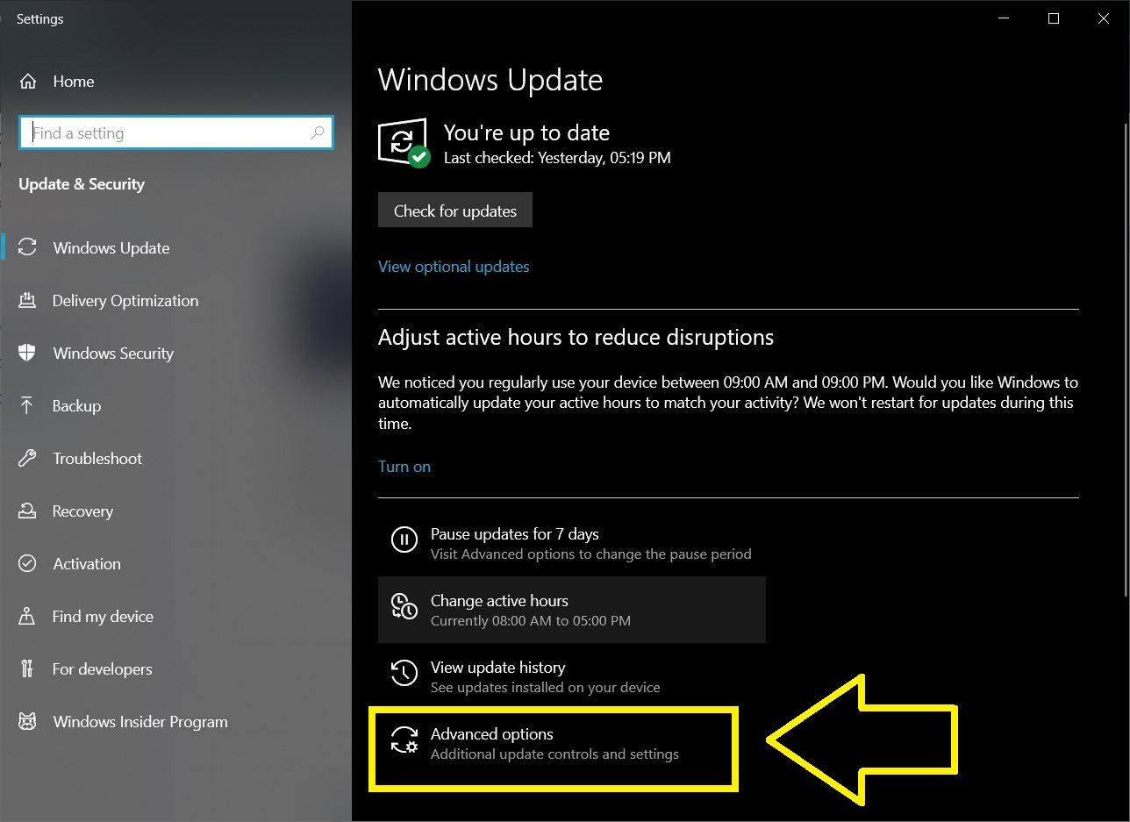The width and height of the screenshot is (1130, 822).
Task: Click the Windows Security shield icon
Action: pyautogui.click(x=27, y=353)
